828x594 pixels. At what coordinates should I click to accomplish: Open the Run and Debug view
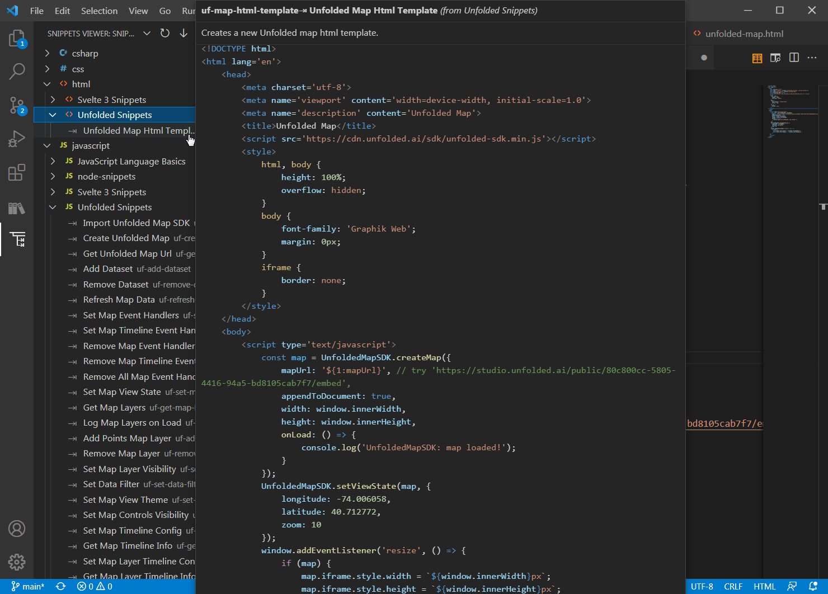17,139
